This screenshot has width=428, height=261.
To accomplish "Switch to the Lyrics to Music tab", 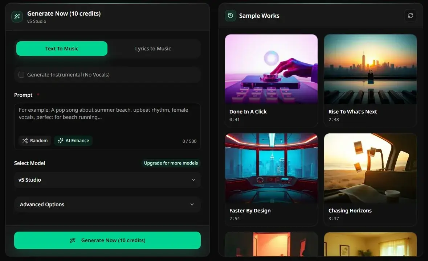I will tap(153, 49).
